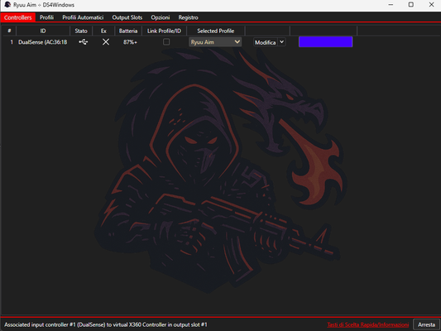Click the X icon in Ex column
The width and height of the screenshot is (441, 331).
pyautogui.click(x=106, y=42)
